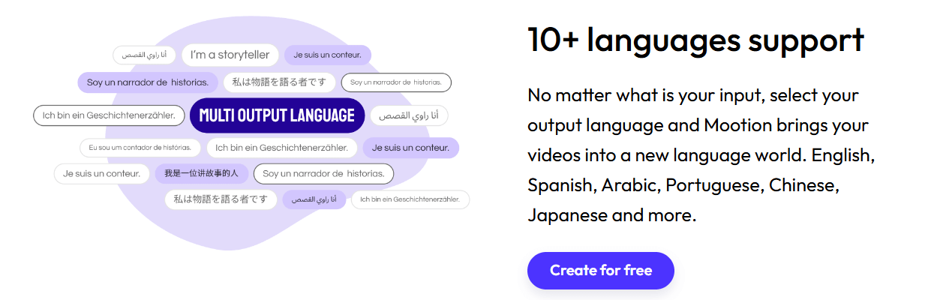Select the small Spanish pill right of Japanese text
The image size is (925, 300).
[395, 82]
